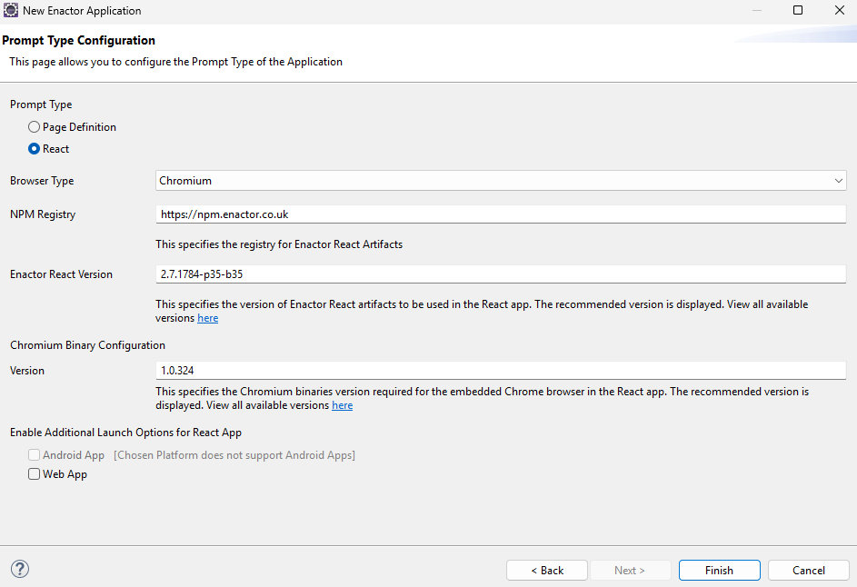The image size is (857, 587).
Task: Enable the Web App launch option
Action: (35, 474)
